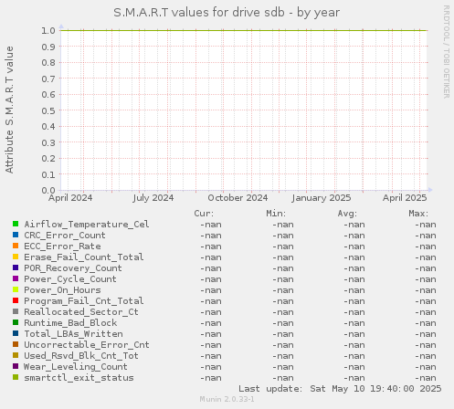Click the Max value for smartctl_exit_status
The height and width of the screenshot is (409, 454).
click(x=426, y=378)
